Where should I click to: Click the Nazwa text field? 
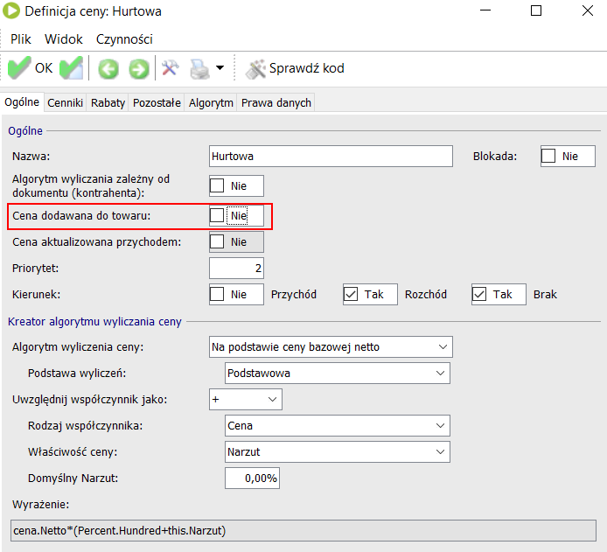pos(331,157)
